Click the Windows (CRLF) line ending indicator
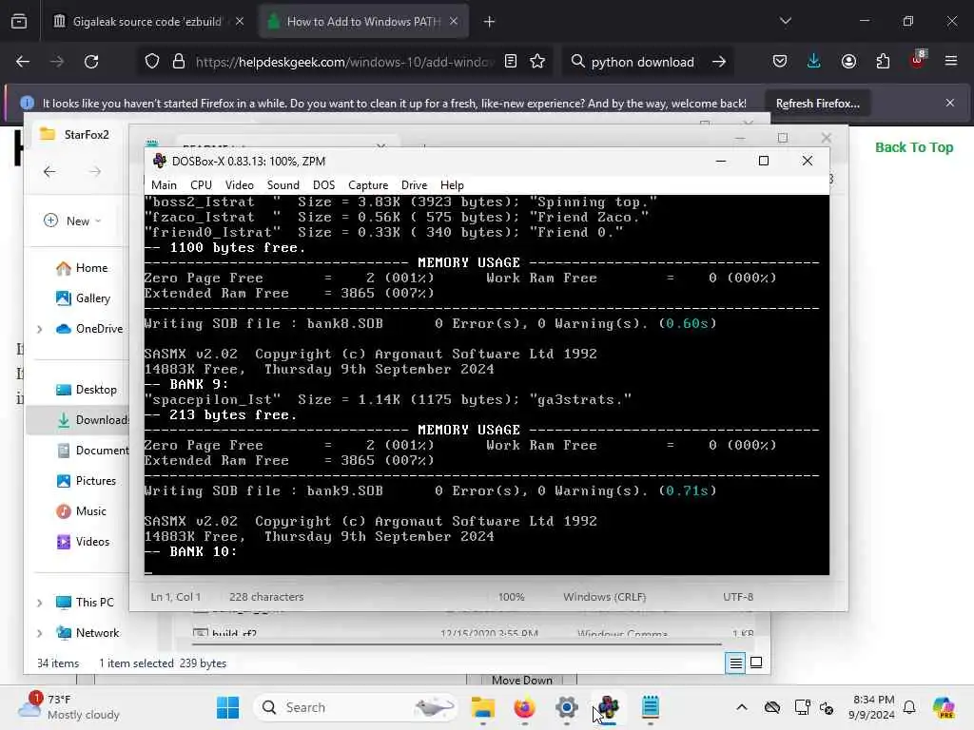This screenshot has width=974, height=730. coord(604,597)
